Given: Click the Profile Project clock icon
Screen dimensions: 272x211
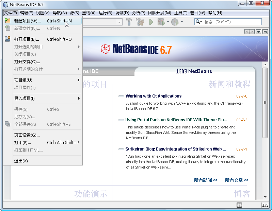Looking at the screenshot, I should pyautogui.click(x=175, y=22).
